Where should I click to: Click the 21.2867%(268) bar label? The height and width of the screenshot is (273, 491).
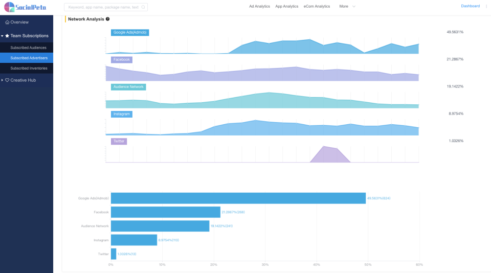233,212
